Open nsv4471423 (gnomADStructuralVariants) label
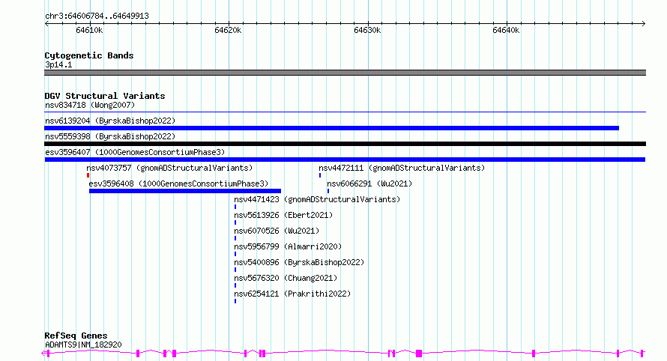Viewport: 667px width, 361px height. 317,199
